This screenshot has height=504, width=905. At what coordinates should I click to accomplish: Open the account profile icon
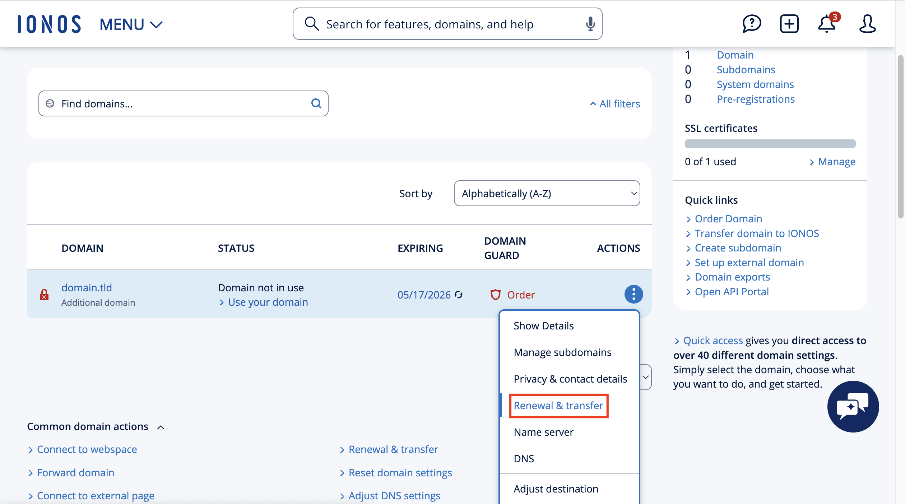(x=867, y=24)
